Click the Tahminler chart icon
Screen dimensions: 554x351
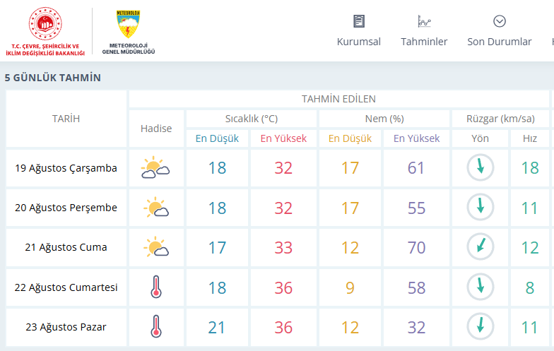[x=424, y=21]
